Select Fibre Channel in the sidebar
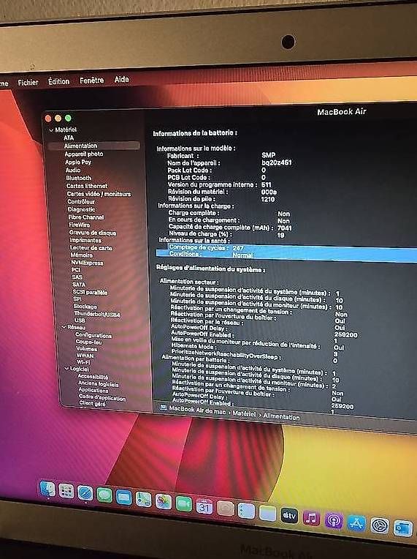 86,217
